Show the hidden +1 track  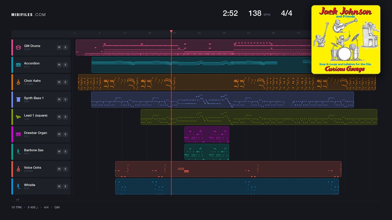click(x=18, y=200)
